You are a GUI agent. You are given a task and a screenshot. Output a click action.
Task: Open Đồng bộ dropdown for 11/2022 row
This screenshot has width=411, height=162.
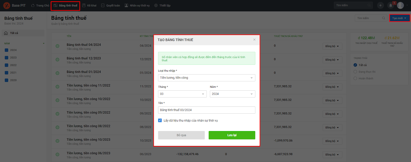pos(332,87)
